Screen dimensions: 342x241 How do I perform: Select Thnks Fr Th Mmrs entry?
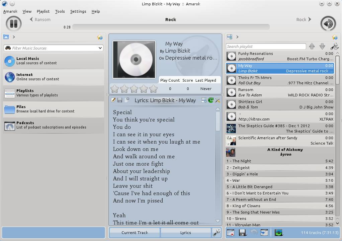click(280, 80)
